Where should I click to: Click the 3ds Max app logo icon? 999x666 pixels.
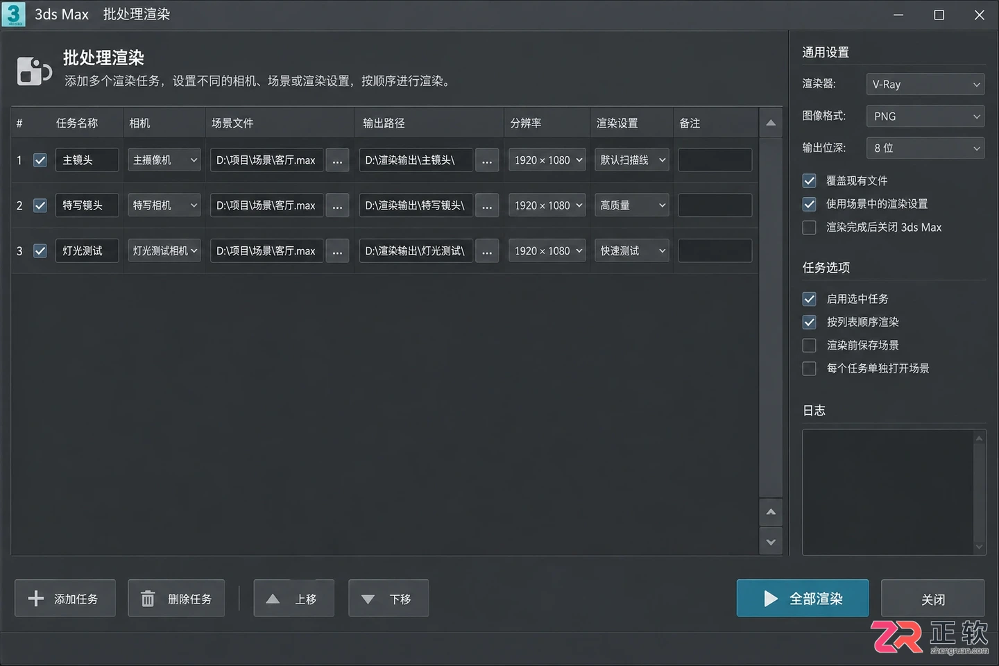tap(13, 15)
